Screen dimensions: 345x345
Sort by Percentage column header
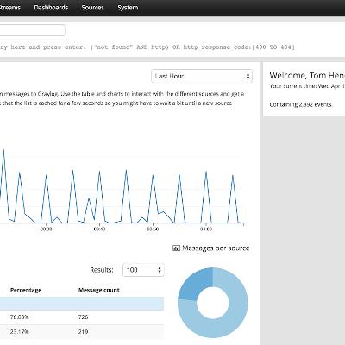click(26, 290)
